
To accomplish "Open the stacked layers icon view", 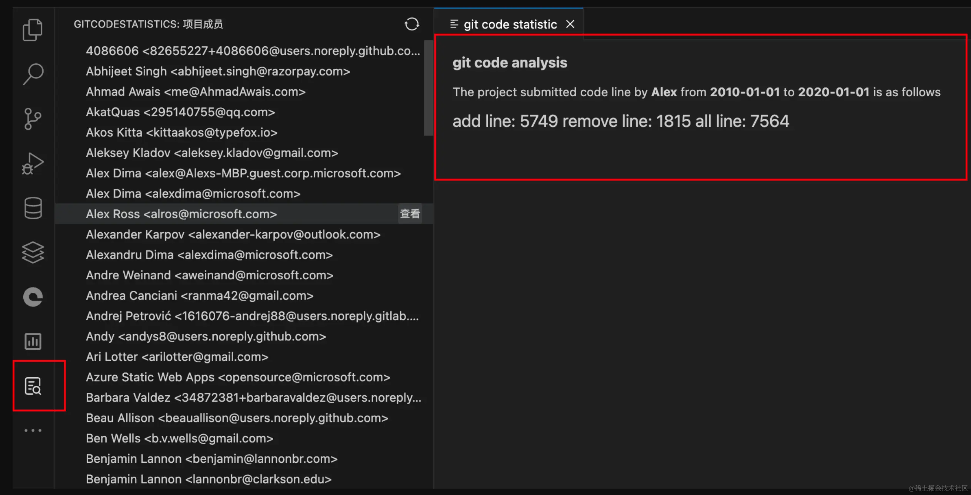I will click(x=33, y=252).
